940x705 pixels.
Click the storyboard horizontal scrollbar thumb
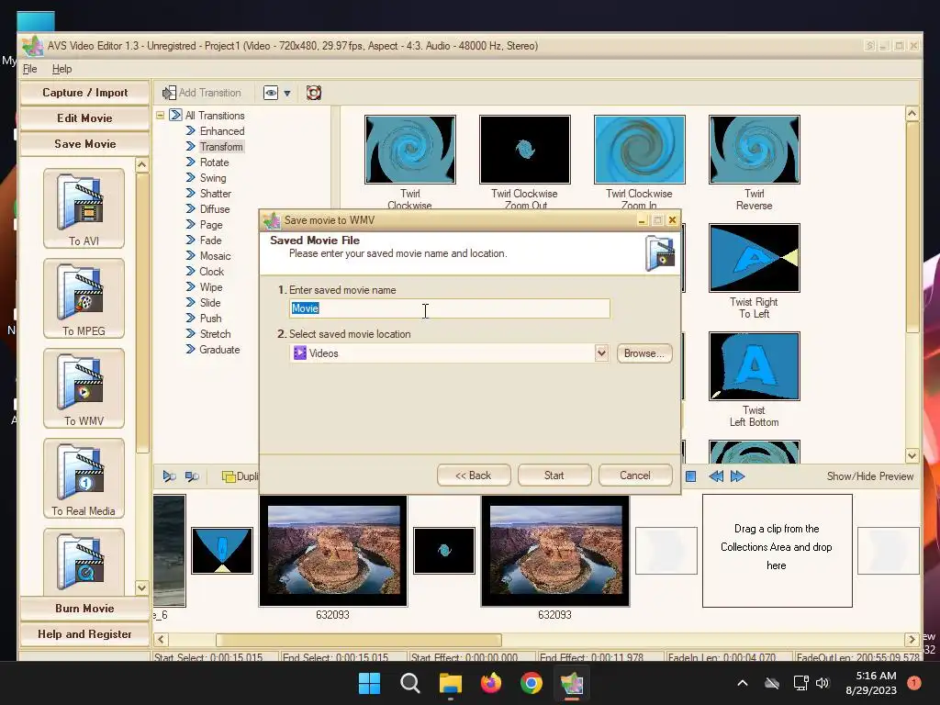click(x=359, y=640)
